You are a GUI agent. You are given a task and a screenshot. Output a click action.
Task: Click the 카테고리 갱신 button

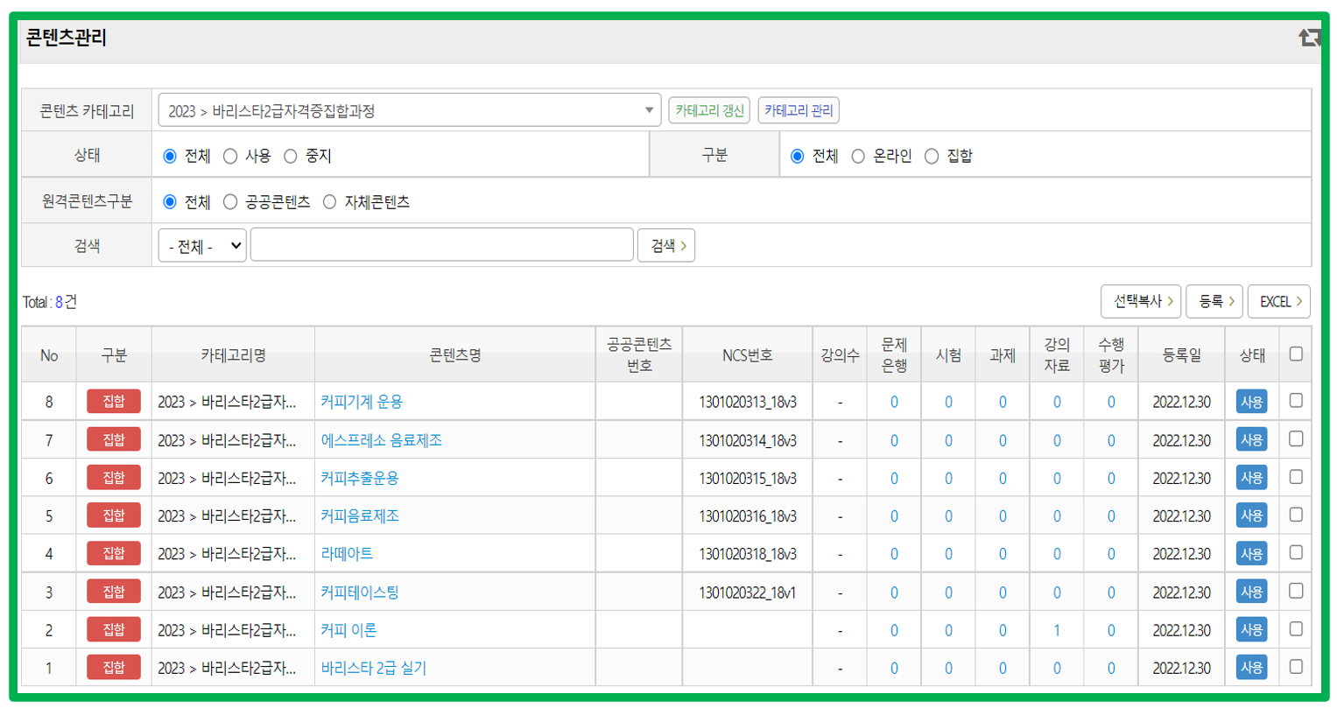[x=709, y=110]
